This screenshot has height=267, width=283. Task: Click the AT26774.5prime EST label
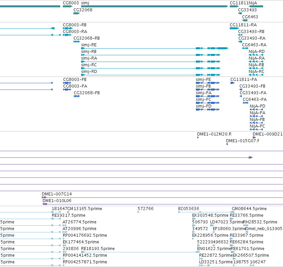point(79,222)
